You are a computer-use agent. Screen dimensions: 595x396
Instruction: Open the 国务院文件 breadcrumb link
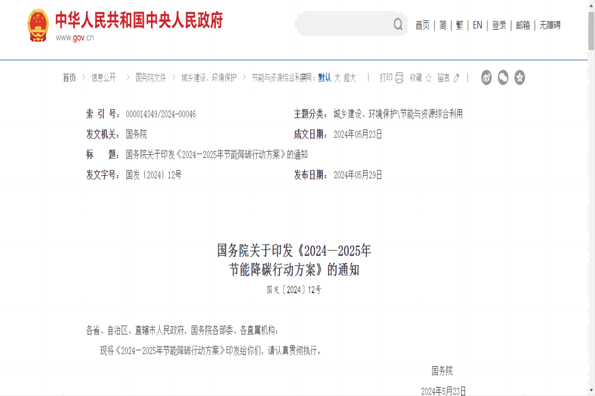[x=150, y=78]
